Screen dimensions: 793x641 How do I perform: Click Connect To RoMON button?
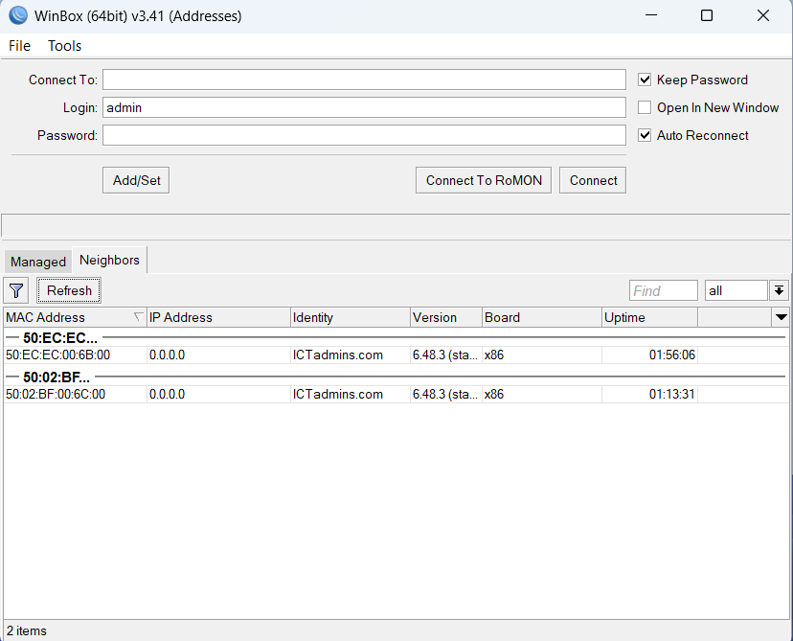484,180
